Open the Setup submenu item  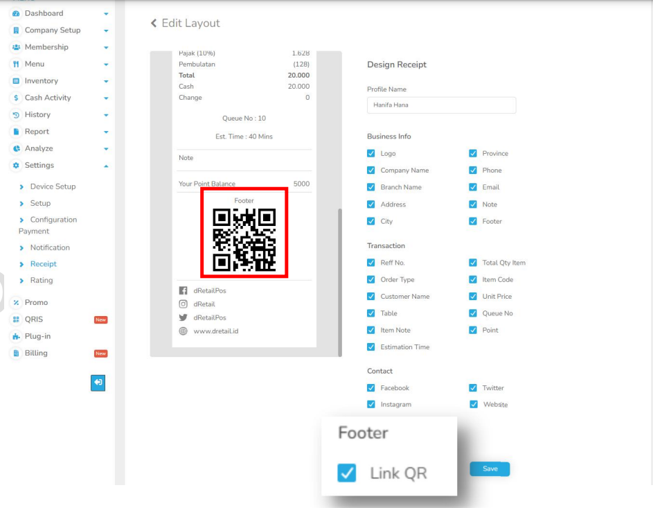pyautogui.click(x=40, y=203)
